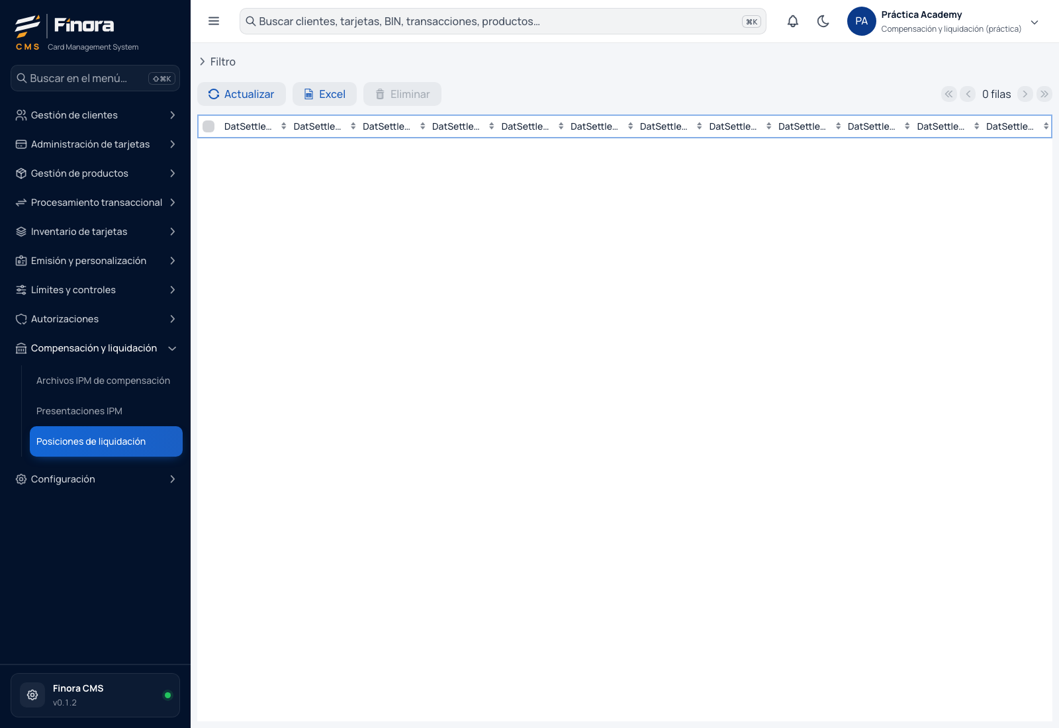Switch to dark mode moon icon
This screenshot has width=1059, height=728.
[823, 21]
